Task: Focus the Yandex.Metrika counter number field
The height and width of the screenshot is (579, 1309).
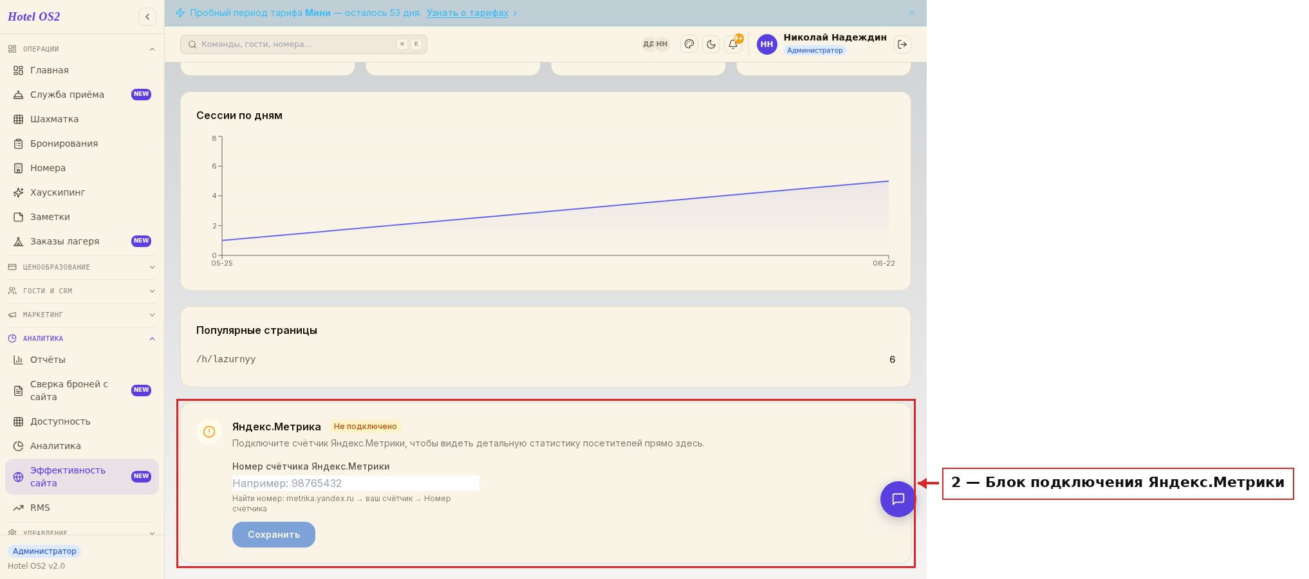Action: click(x=356, y=483)
